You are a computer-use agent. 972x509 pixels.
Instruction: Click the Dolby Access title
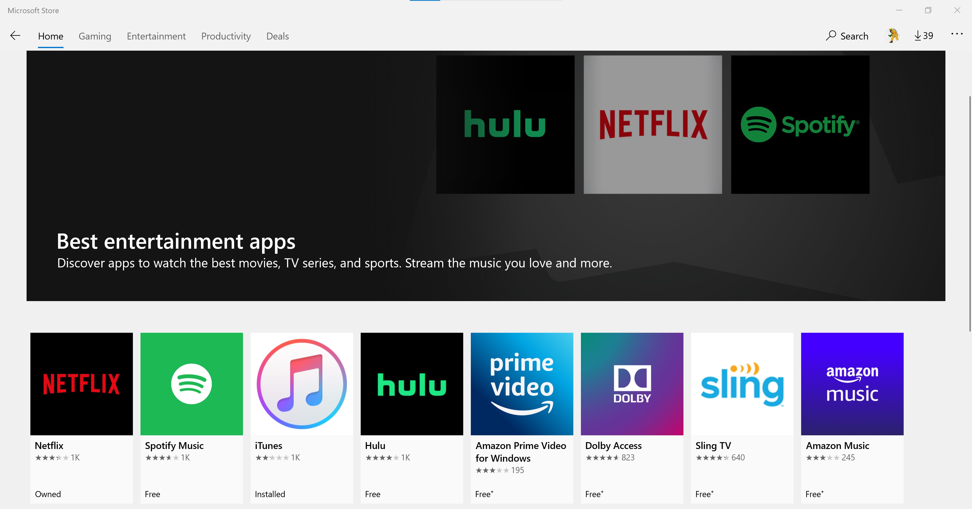point(614,446)
